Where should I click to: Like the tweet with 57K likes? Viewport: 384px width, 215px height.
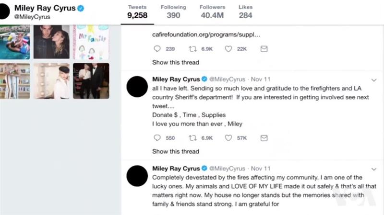tap(228, 138)
